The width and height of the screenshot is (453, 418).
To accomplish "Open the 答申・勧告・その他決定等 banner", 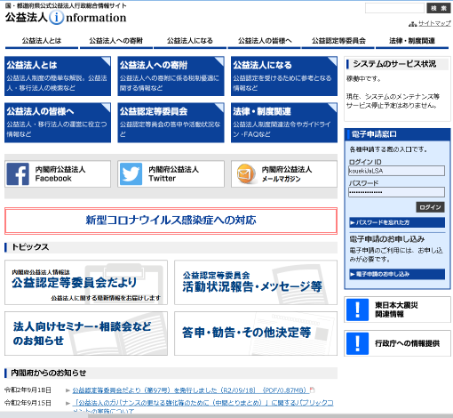I will (x=256, y=334).
